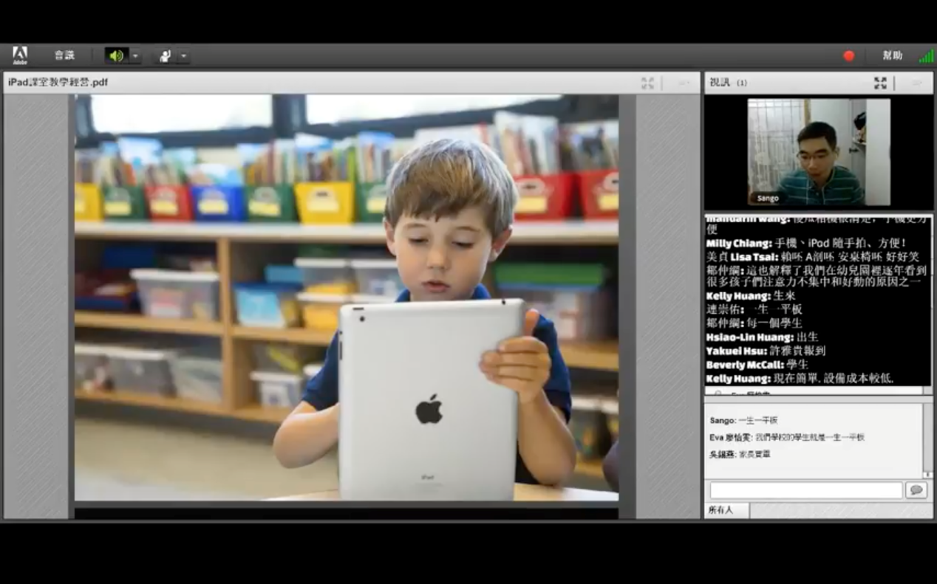Expand the speaker options dropdown arrow
Screen dimensions: 937x584
click(135, 55)
